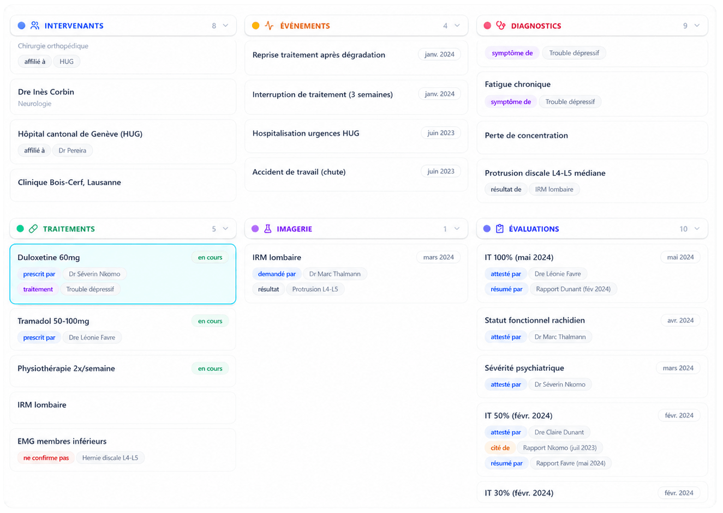Collapse the Traitements panel chevron

[225, 229]
